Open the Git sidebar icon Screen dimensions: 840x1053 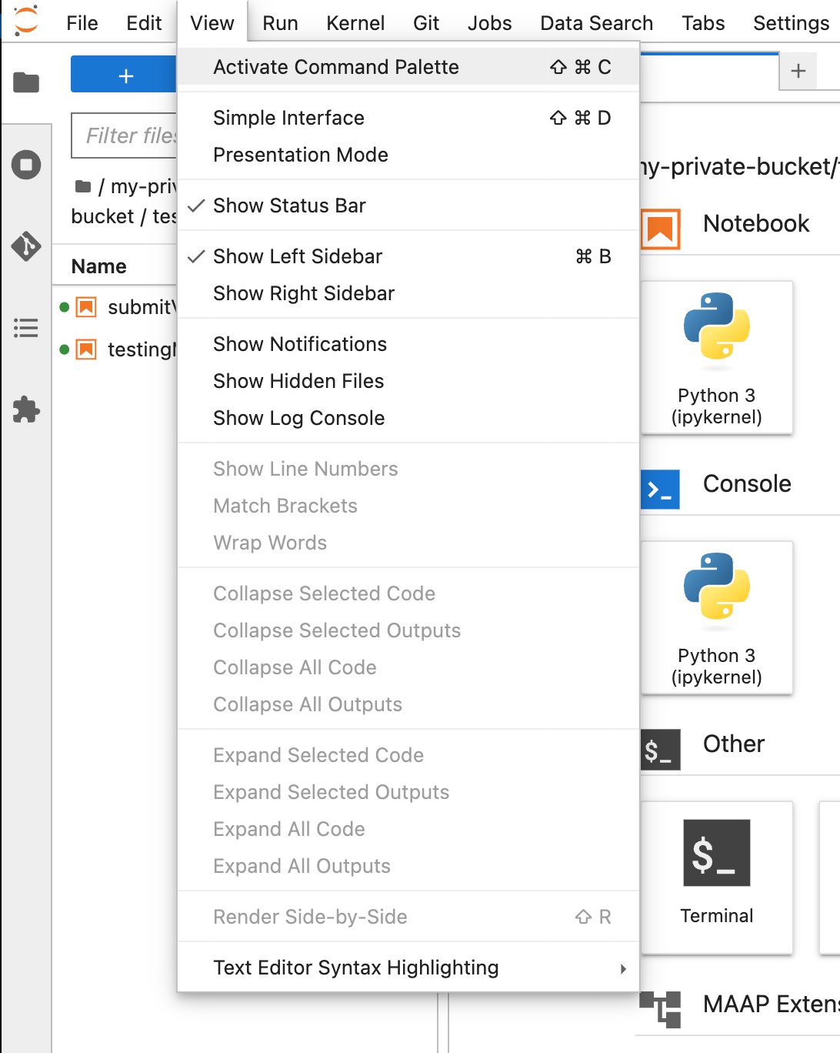click(x=26, y=246)
